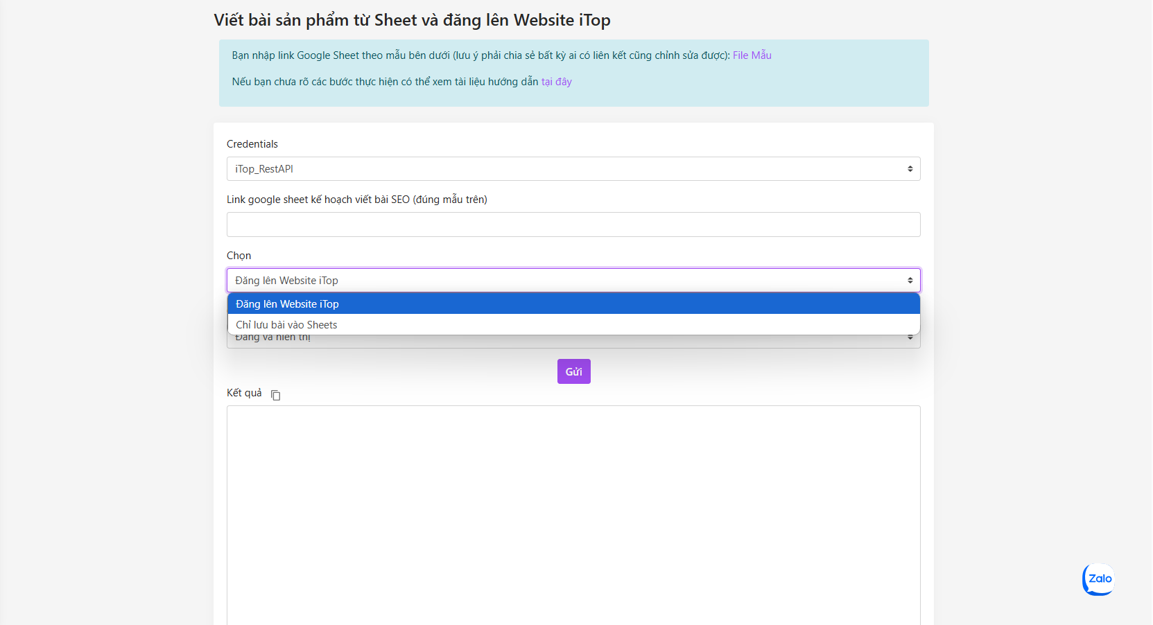The width and height of the screenshot is (1153, 625).
Task: Click the iTop_RestAPI value in Credentials select
Action: click(264, 169)
